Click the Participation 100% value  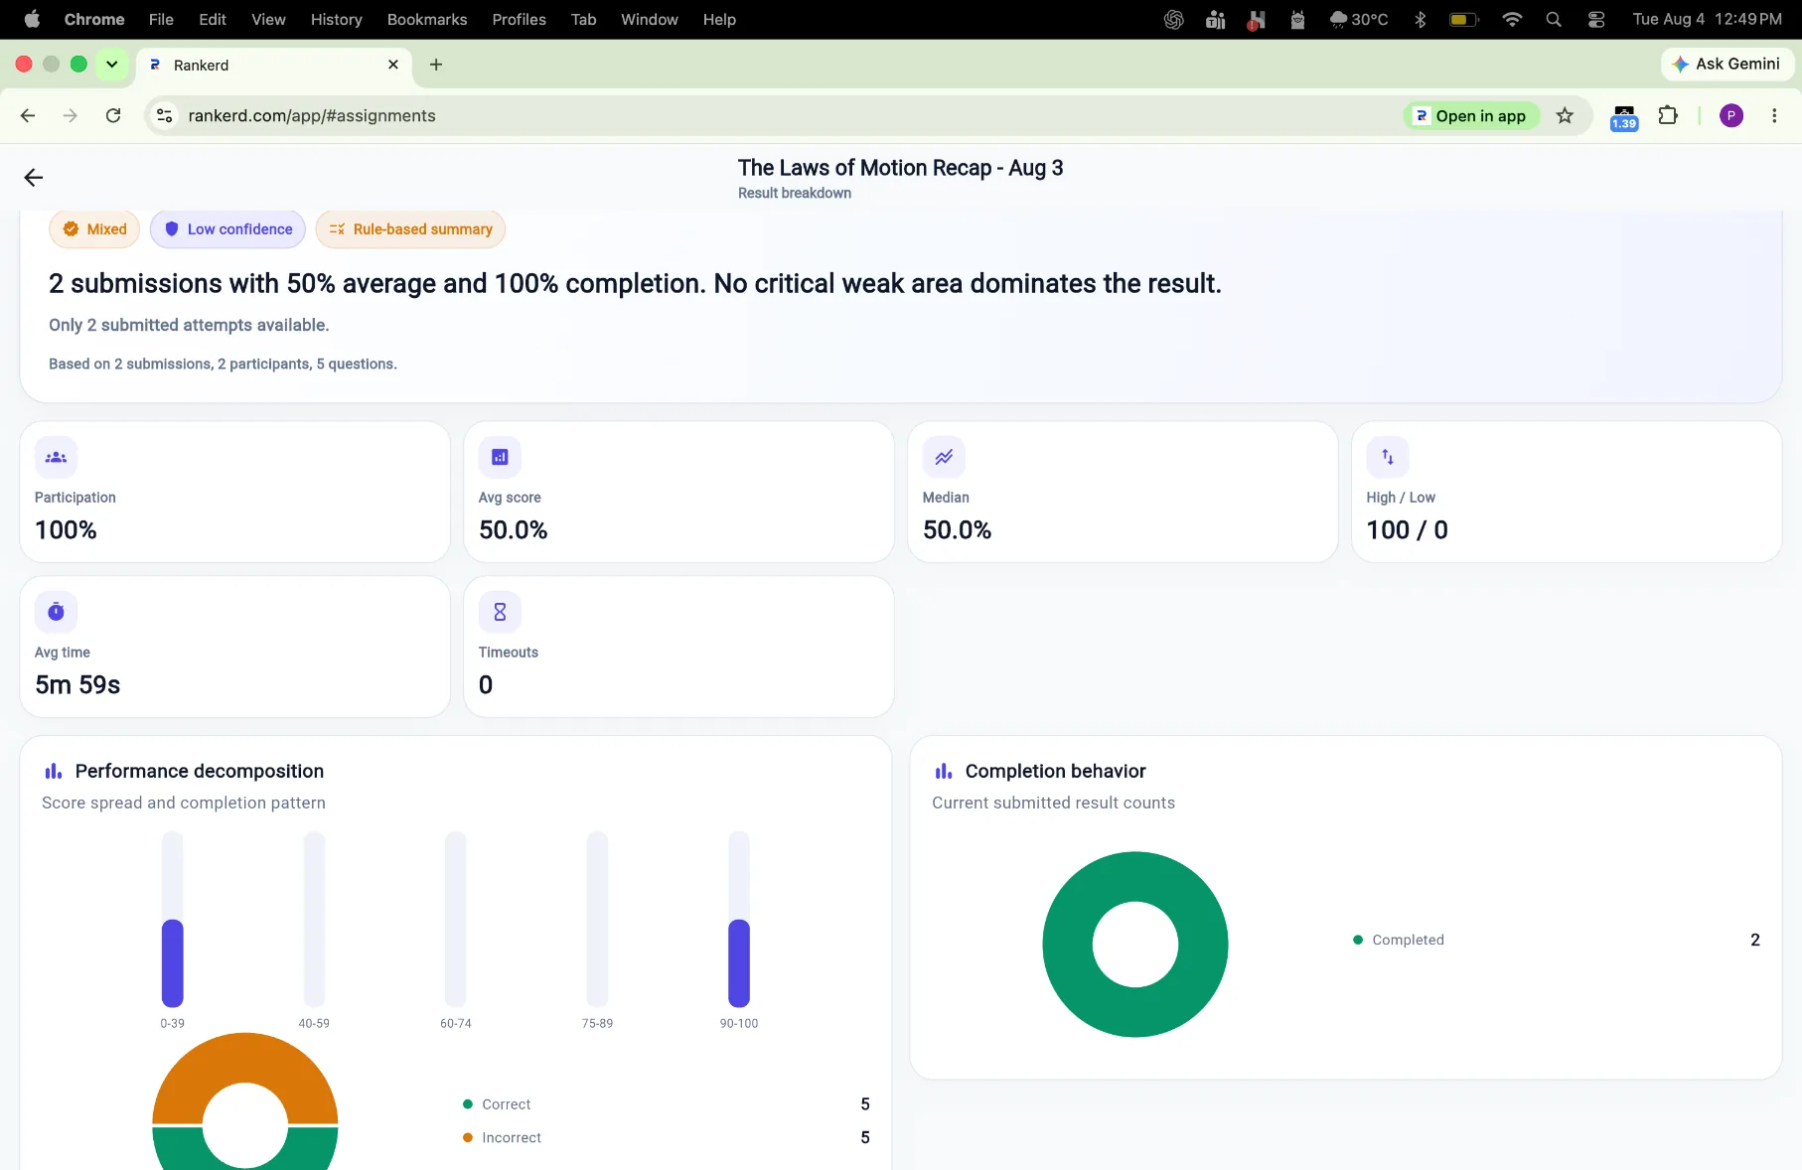(66, 530)
